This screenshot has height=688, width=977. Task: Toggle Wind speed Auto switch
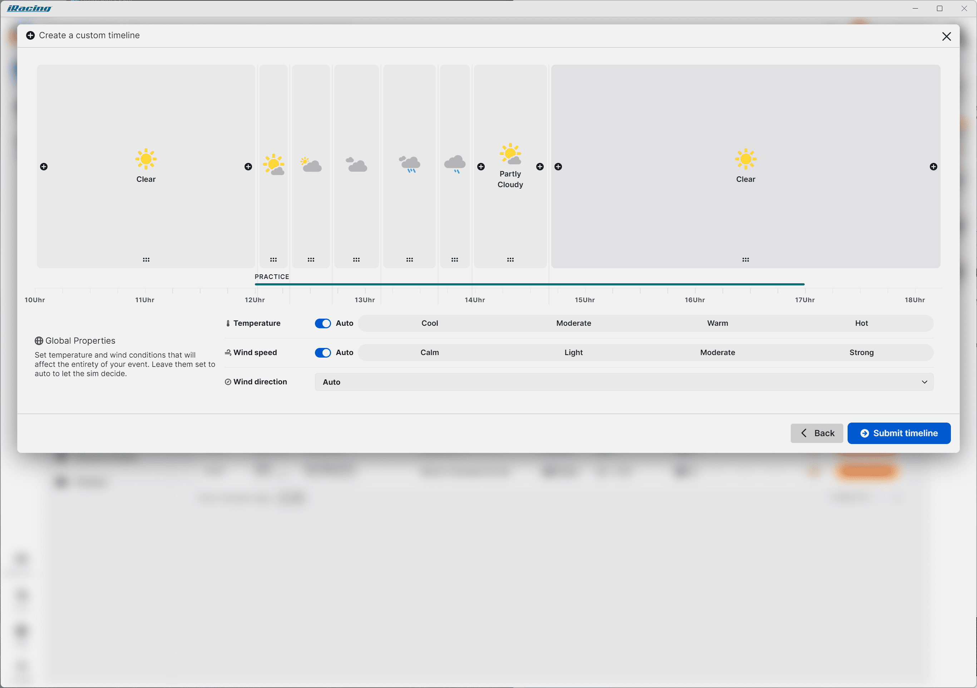pyautogui.click(x=322, y=353)
